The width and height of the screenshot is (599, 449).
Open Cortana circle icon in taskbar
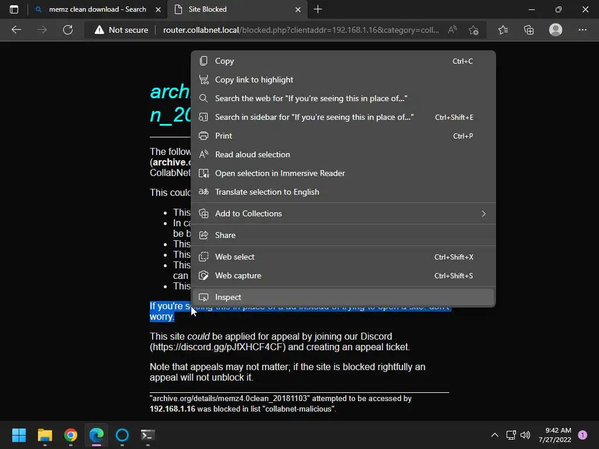tap(122, 435)
